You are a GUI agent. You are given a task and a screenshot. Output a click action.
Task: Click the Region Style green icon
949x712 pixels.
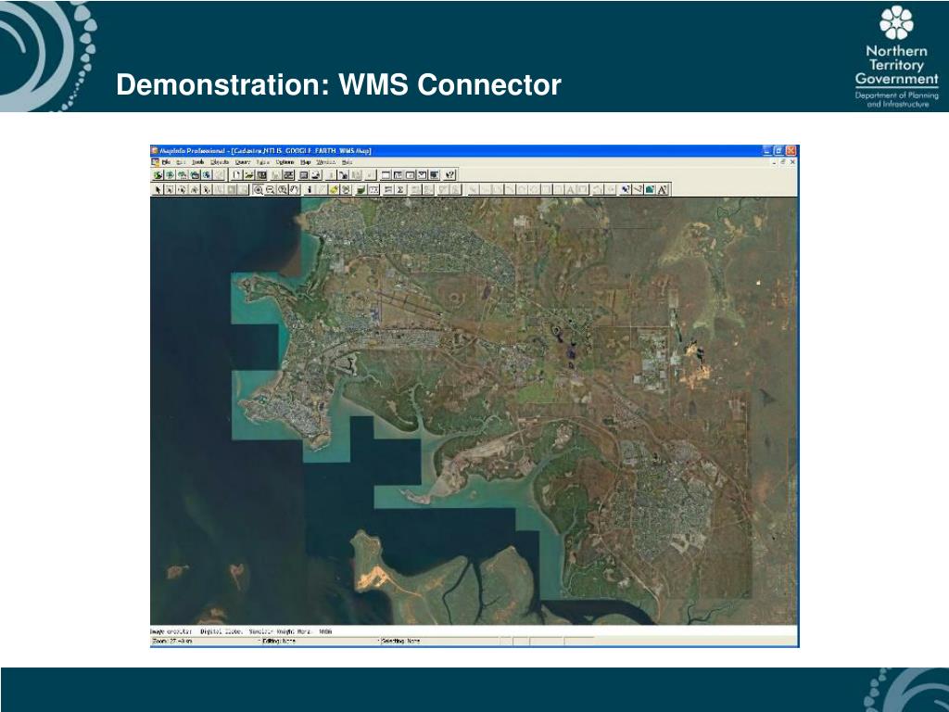click(650, 189)
